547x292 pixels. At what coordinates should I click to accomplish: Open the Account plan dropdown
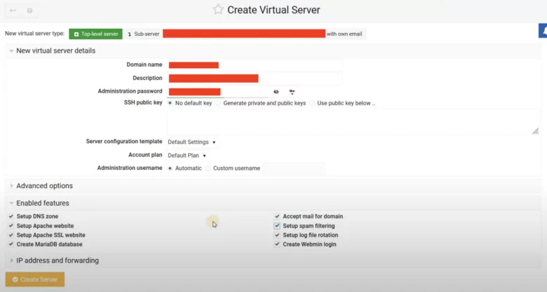pos(187,155)
